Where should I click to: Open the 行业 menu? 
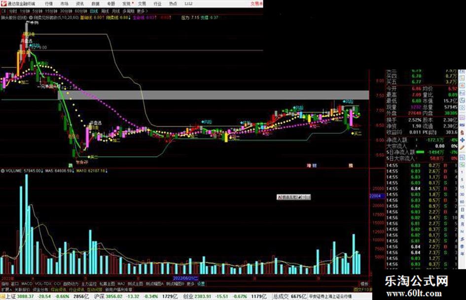tap(157, 4)
